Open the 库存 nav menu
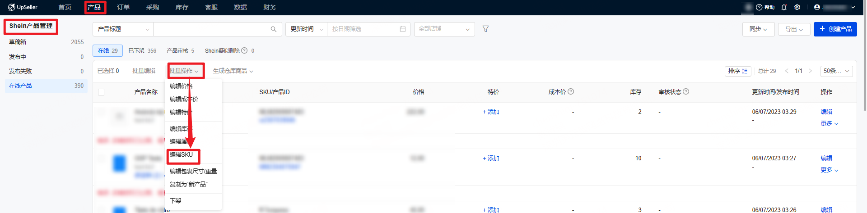Viewport: 867px width, 213px height. [182, 7]
